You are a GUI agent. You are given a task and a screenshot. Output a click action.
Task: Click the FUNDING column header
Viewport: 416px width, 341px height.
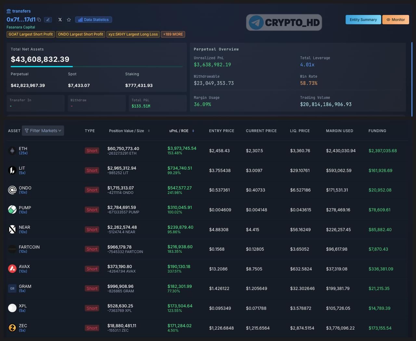[x=377, y=131]
